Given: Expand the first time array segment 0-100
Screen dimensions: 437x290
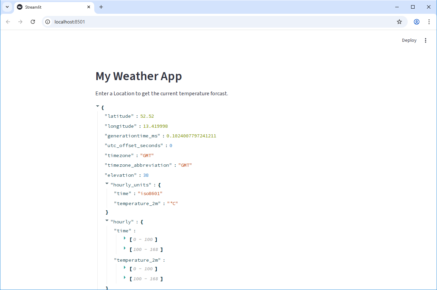Looking at the screenshot, I should click(125, 238).
